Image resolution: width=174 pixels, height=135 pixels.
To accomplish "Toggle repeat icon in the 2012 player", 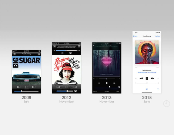I will [x=70, y=53].
